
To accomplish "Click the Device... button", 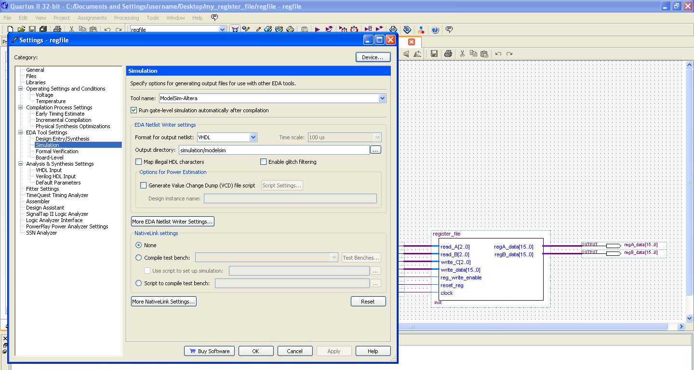I will point(373,57).
